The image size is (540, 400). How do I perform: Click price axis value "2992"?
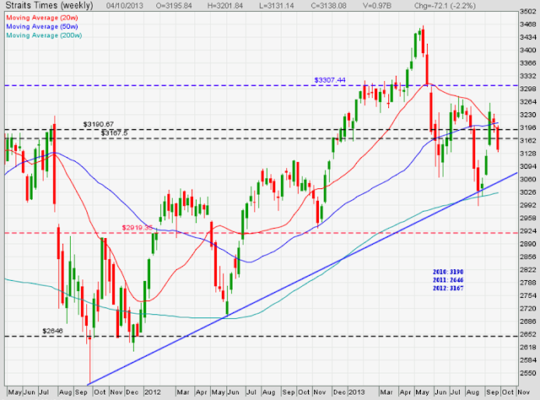(x=527, y=205)
